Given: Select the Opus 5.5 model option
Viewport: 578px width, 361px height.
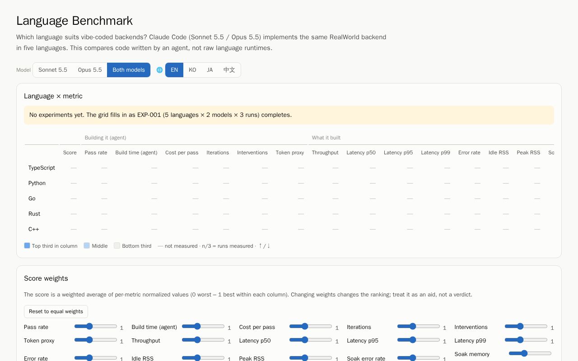Looking at the screenshot, I should coord(90,70).
